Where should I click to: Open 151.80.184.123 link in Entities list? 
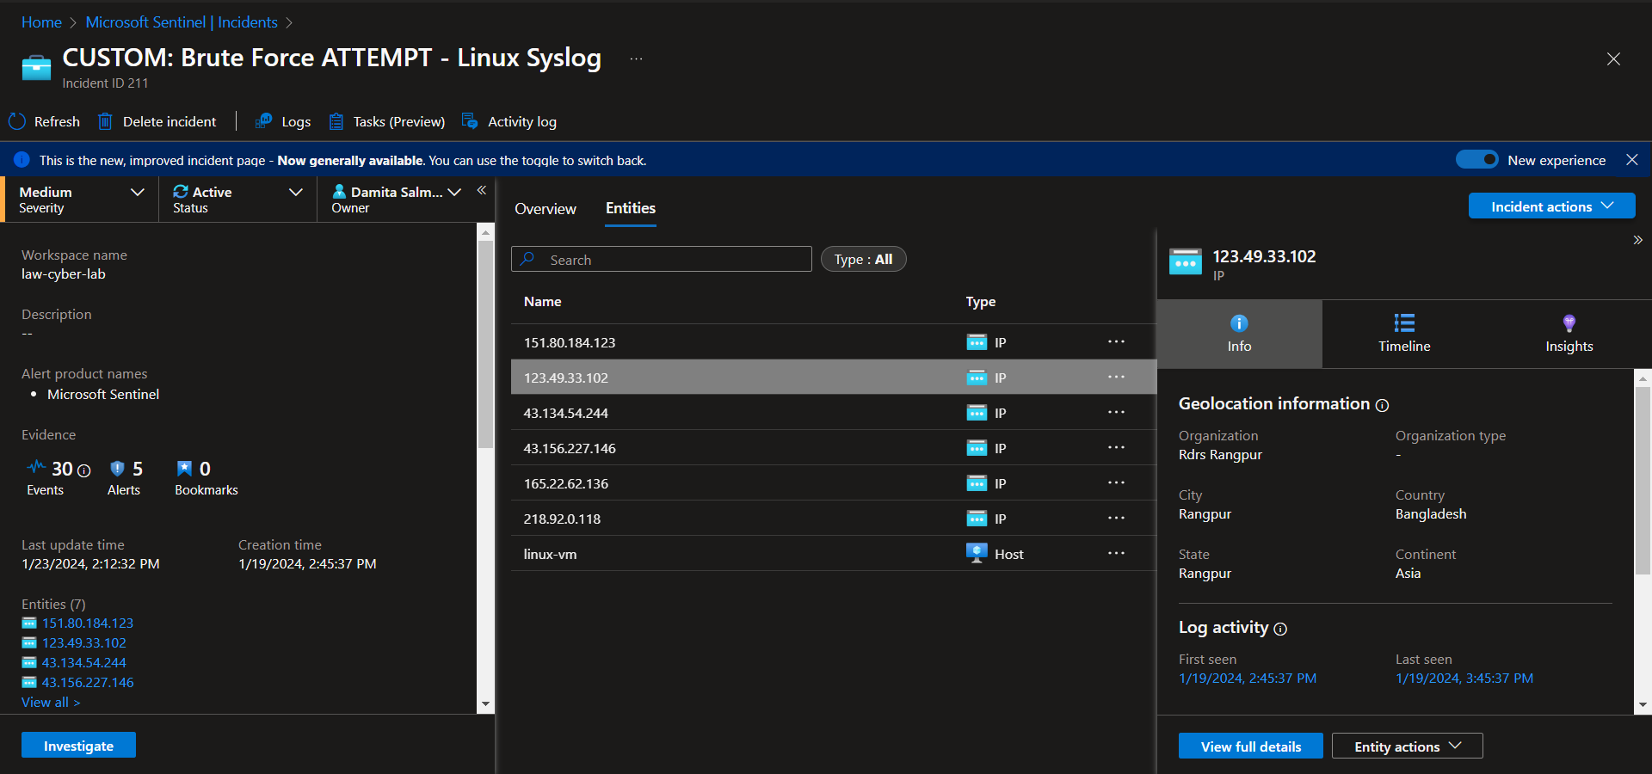(x=88, y=623)
